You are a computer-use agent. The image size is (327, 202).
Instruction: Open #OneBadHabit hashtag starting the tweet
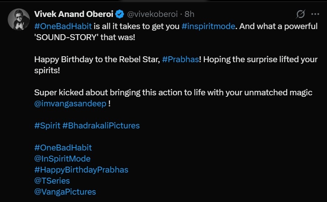point(63,26)
